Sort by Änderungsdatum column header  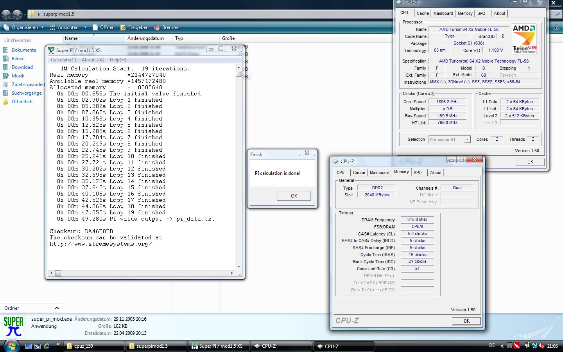pos(149,38)
